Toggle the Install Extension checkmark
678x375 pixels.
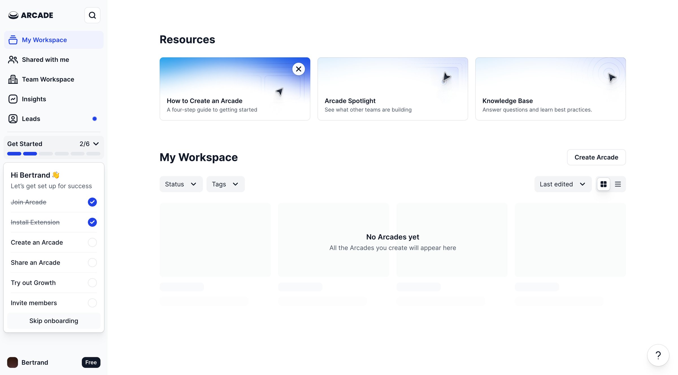[x=92, y=222]
